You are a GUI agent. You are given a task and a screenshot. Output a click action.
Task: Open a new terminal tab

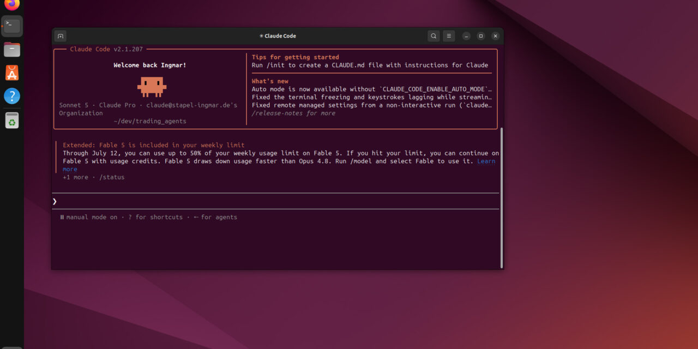[61, 36]
